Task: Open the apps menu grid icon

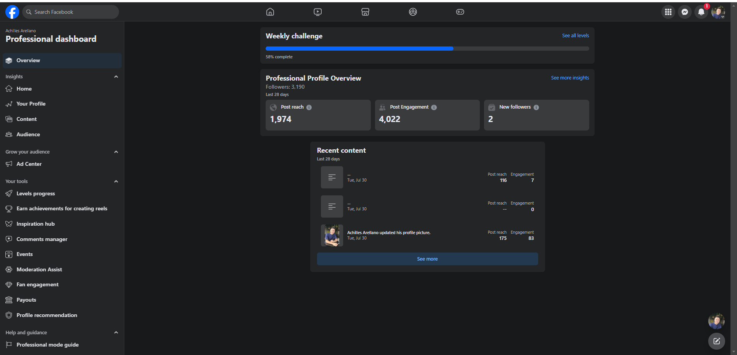Action: (668, 12)
